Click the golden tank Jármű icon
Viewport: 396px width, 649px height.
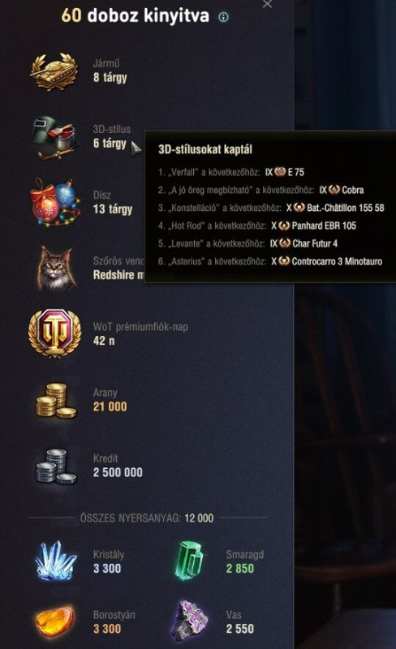click(54, 71)
